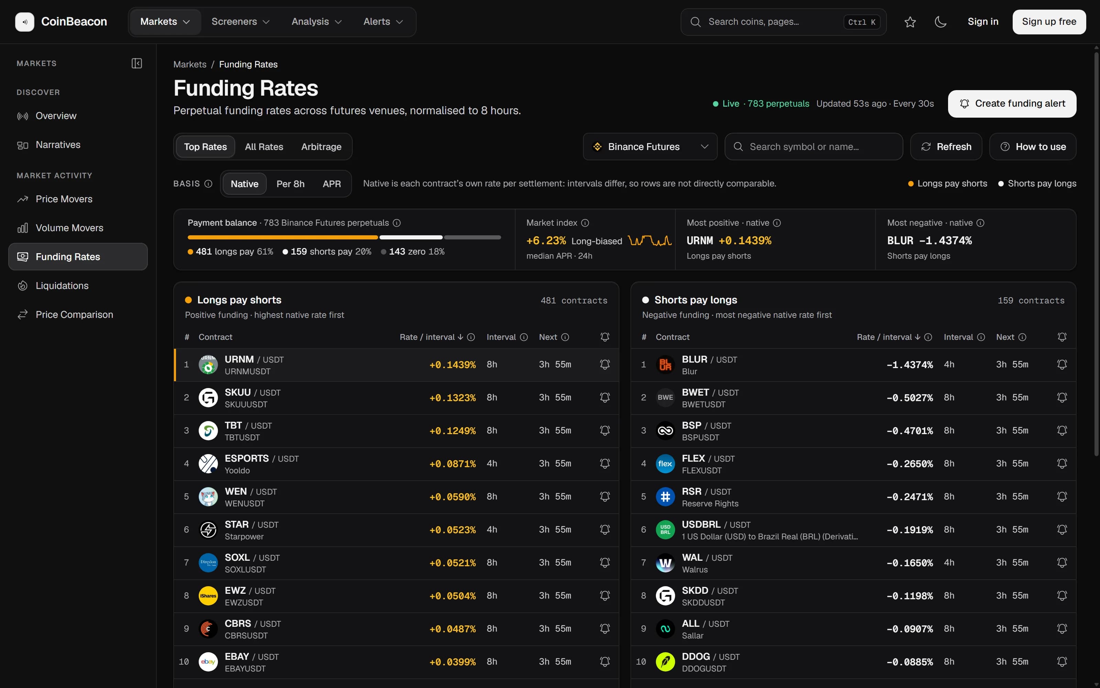1100x688 pixels.
Task: Set alert bell for URNM row
Action: coord(605,365)
